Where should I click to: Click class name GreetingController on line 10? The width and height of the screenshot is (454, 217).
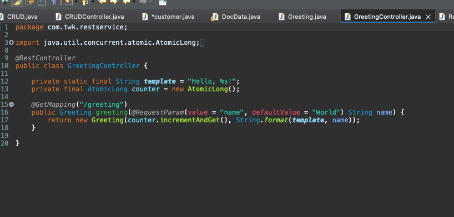pos(104,66)
